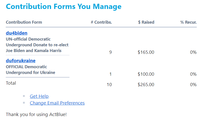
Task: Click the Contribution Form column header
Action: click(x=24, y=22)
